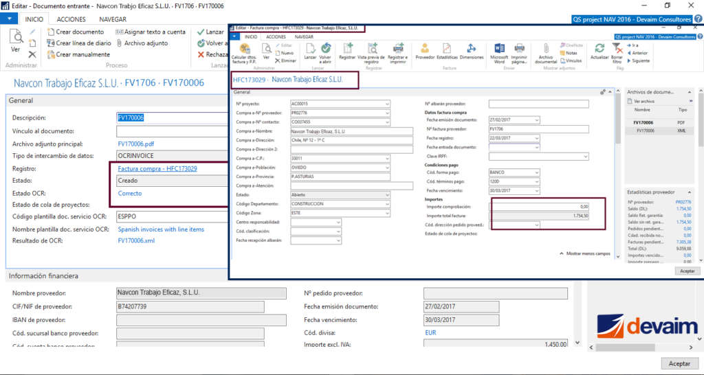Click the Descripción field

point(173,117)
